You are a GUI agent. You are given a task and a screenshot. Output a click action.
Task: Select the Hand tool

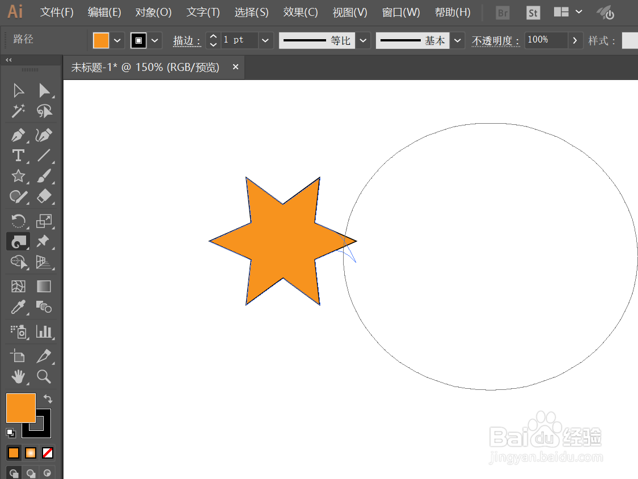[18, 377]
